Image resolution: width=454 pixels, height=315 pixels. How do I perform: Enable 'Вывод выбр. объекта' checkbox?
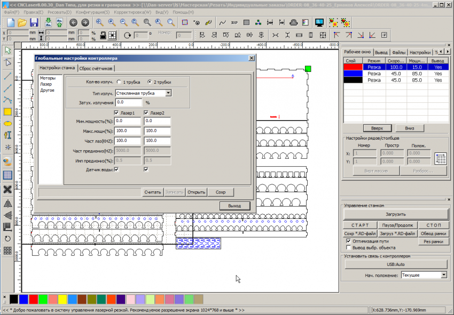tap(349, 247)
